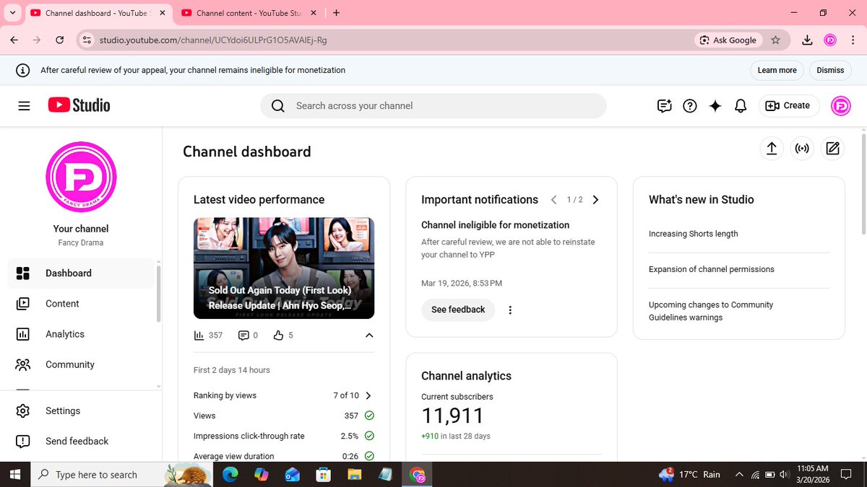This screenshot has width=867, height=487.
Task: Open Chrome three-dot menu
Action: [x=853, y=40]
